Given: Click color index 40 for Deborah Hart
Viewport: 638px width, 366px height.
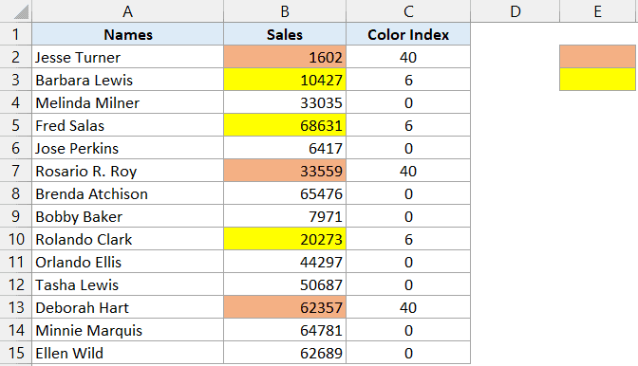Looking at the screenshot, I should (x=408, y=306).
